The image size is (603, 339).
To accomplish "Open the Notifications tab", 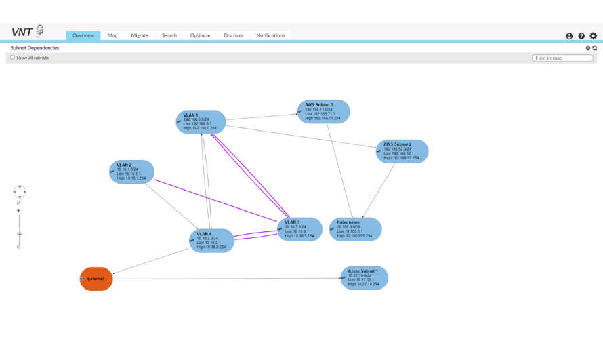I will click(x=271, y=35).
